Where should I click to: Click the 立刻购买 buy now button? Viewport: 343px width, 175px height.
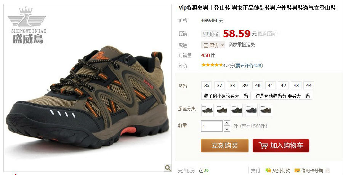pyautogui.click(x=224, y=145)
